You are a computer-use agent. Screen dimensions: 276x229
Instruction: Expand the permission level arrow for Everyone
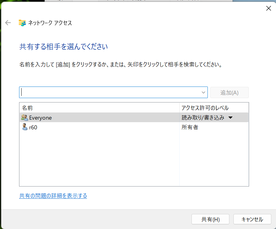pos(230,118)
